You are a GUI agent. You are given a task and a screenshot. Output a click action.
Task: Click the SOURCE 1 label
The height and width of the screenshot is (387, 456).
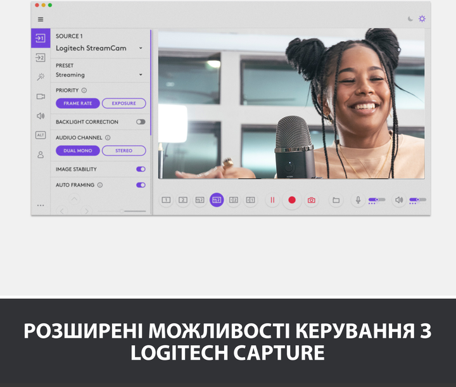click(x=69, y=36)
